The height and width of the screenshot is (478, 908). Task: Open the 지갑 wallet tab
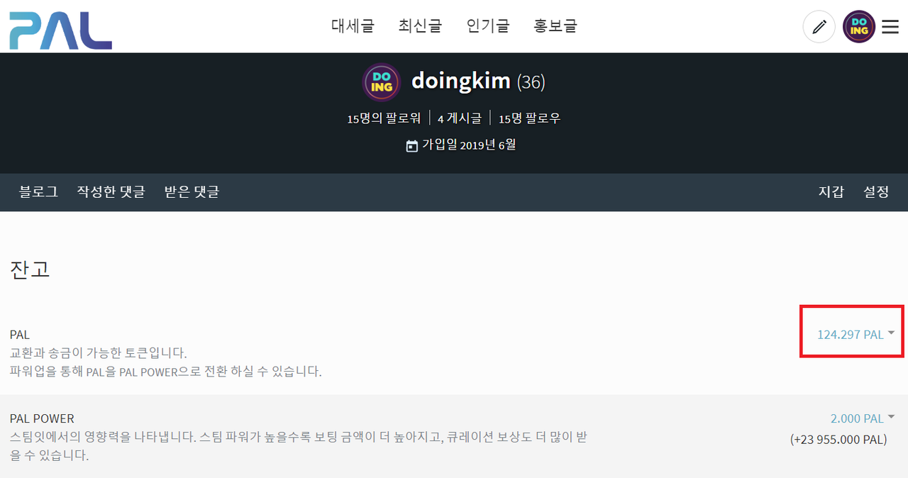(x=831, y=191)
